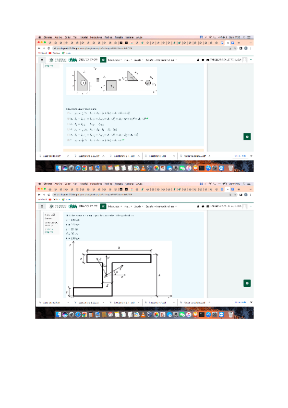
Task: Go back in the upper Chrome window
Action: (39, 49)
